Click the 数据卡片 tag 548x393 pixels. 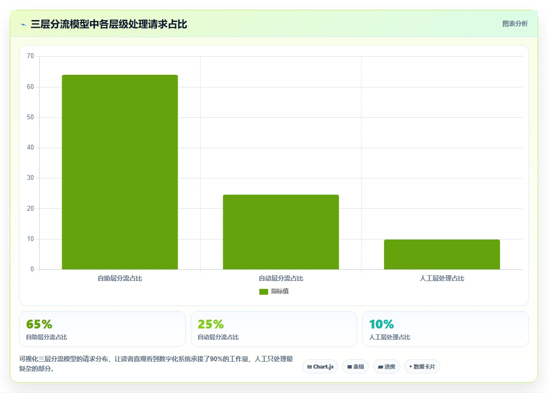point(422,367)
